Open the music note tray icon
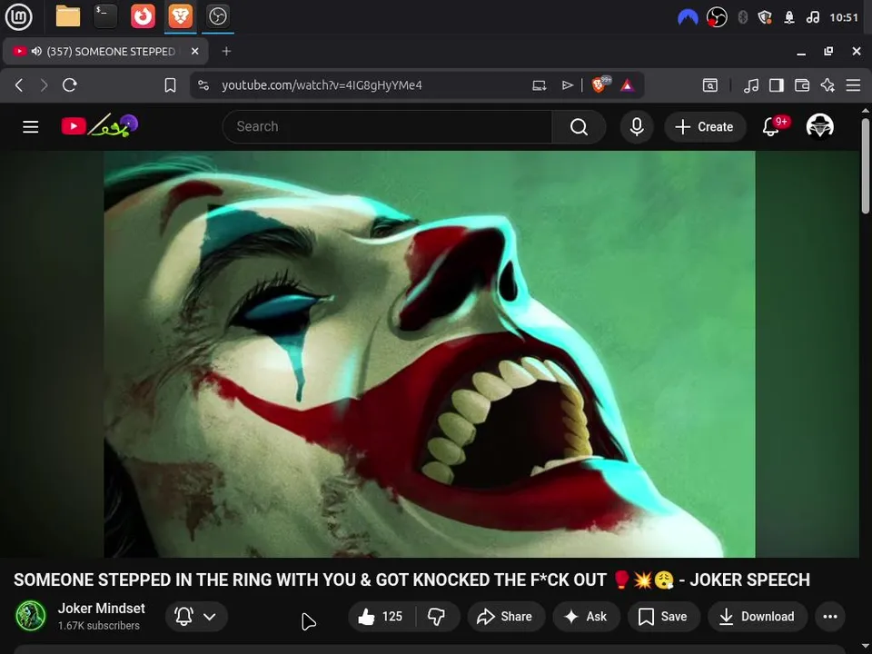 (x=813, y=18)
